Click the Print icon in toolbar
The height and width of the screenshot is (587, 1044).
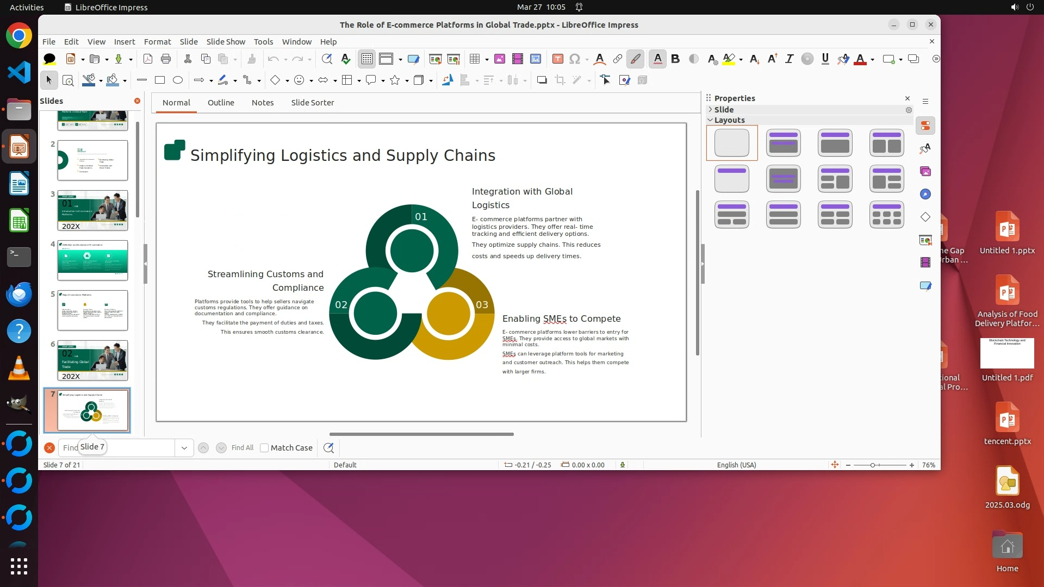point(166,59)
